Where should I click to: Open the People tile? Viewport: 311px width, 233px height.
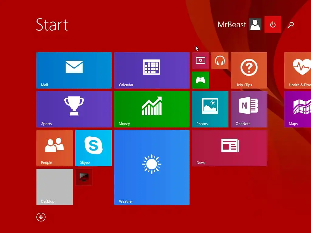tap(55, 148)
